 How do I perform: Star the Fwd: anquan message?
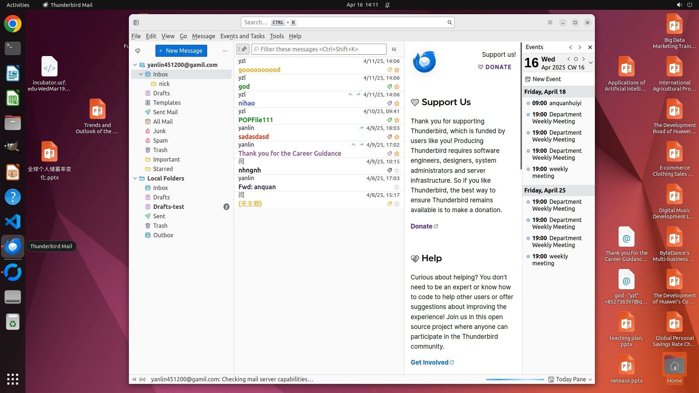(397, 187)
